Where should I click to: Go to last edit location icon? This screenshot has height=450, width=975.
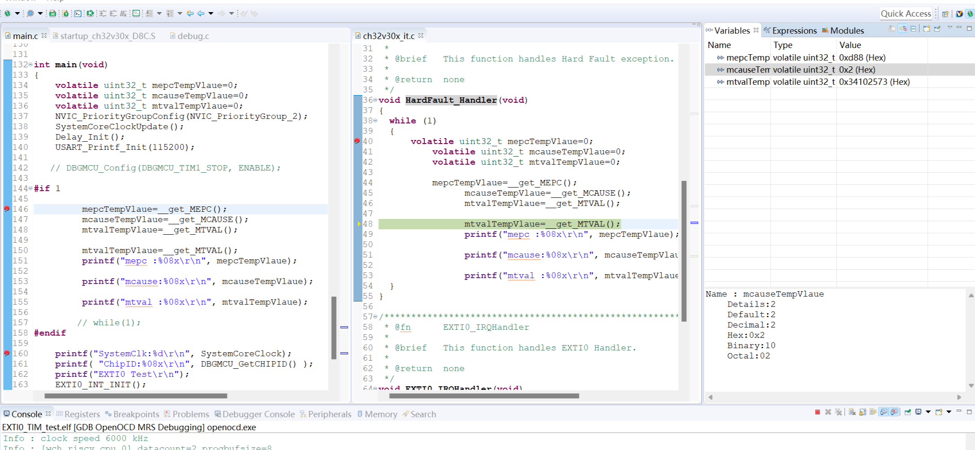(x=190, y=13)
